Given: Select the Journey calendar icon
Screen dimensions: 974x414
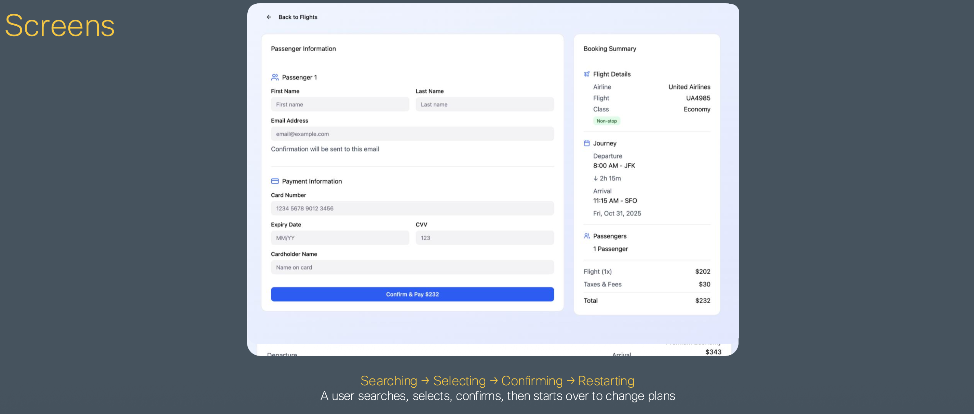Looking at the screenshot, I should point(587,143).
